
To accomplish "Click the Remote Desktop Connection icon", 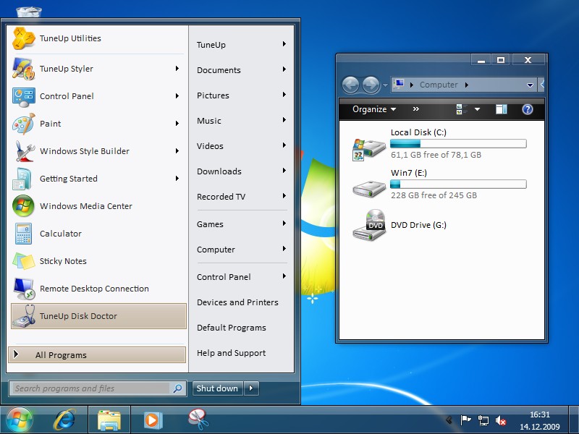I will [x=24, y=289].
